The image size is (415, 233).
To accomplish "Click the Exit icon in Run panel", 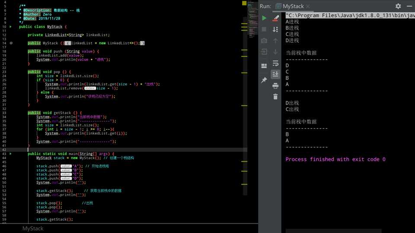I will [x=264, y=52].
